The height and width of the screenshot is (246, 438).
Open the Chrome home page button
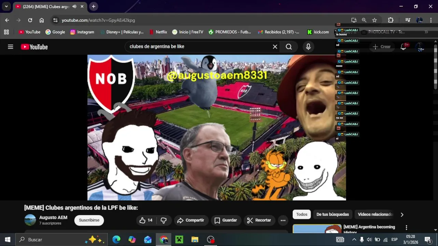42,20
